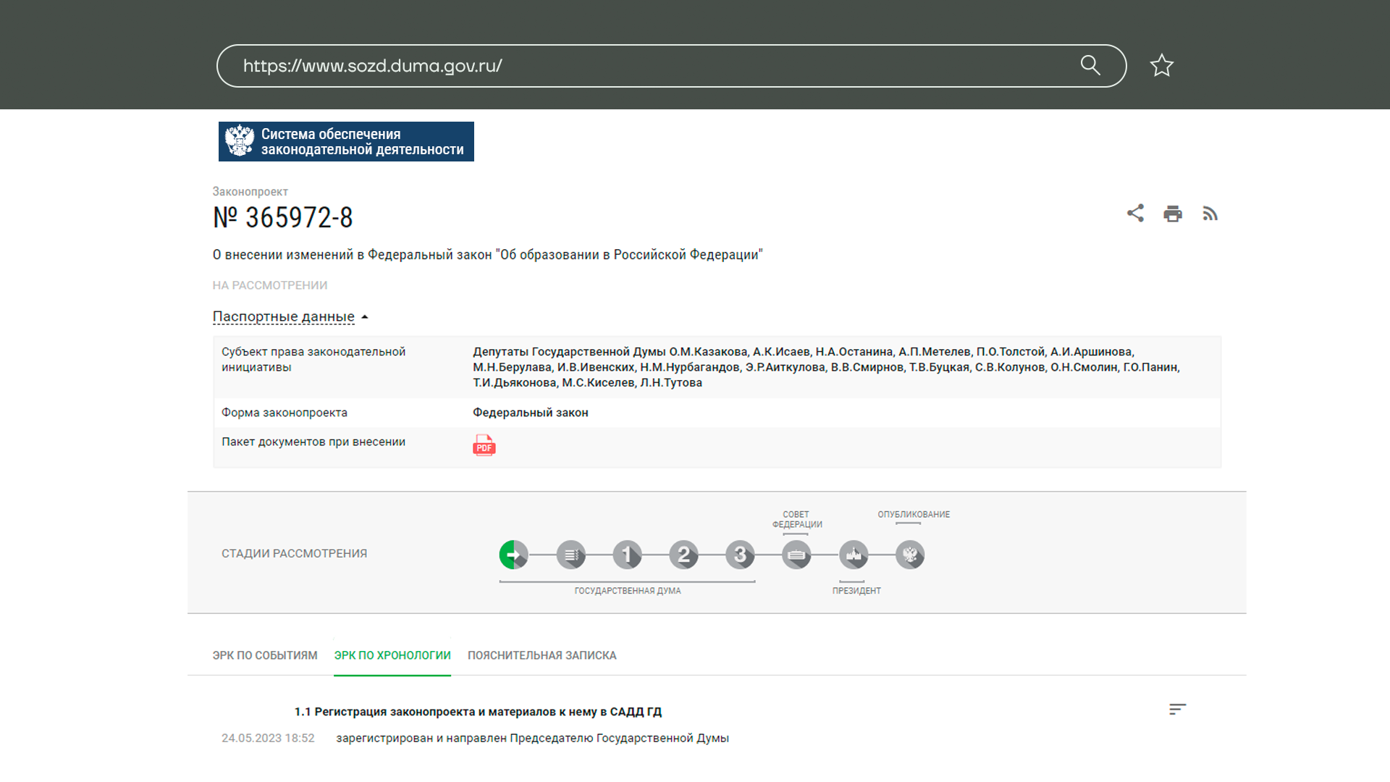This screenshot has width=1390, height=782.
Task: Select the green bill submission stage
Action: coord(513,555)
